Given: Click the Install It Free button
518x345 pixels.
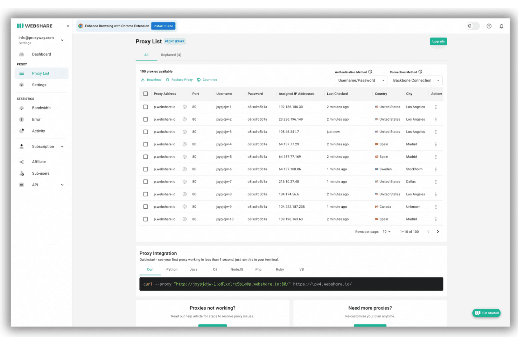Looking at the screenshot, I should point(163,26).
